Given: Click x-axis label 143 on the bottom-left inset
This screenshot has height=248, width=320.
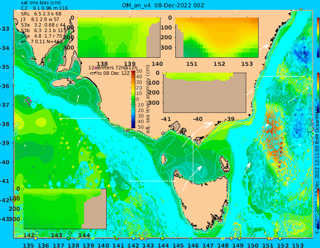Looking at the screenshot, I should (x=56, y=235).
